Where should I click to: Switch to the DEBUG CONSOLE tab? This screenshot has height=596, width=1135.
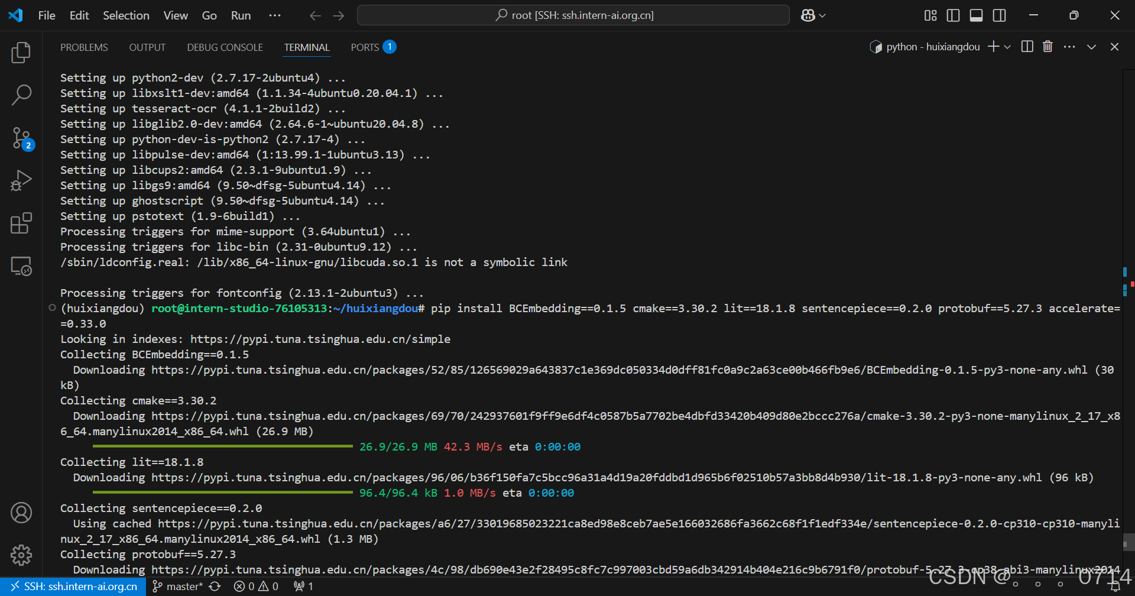[225, 47]
